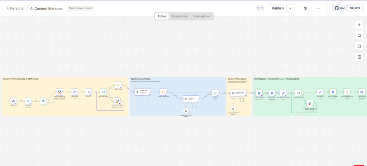
Task: Open the canvas search tool
Action: 359,35
